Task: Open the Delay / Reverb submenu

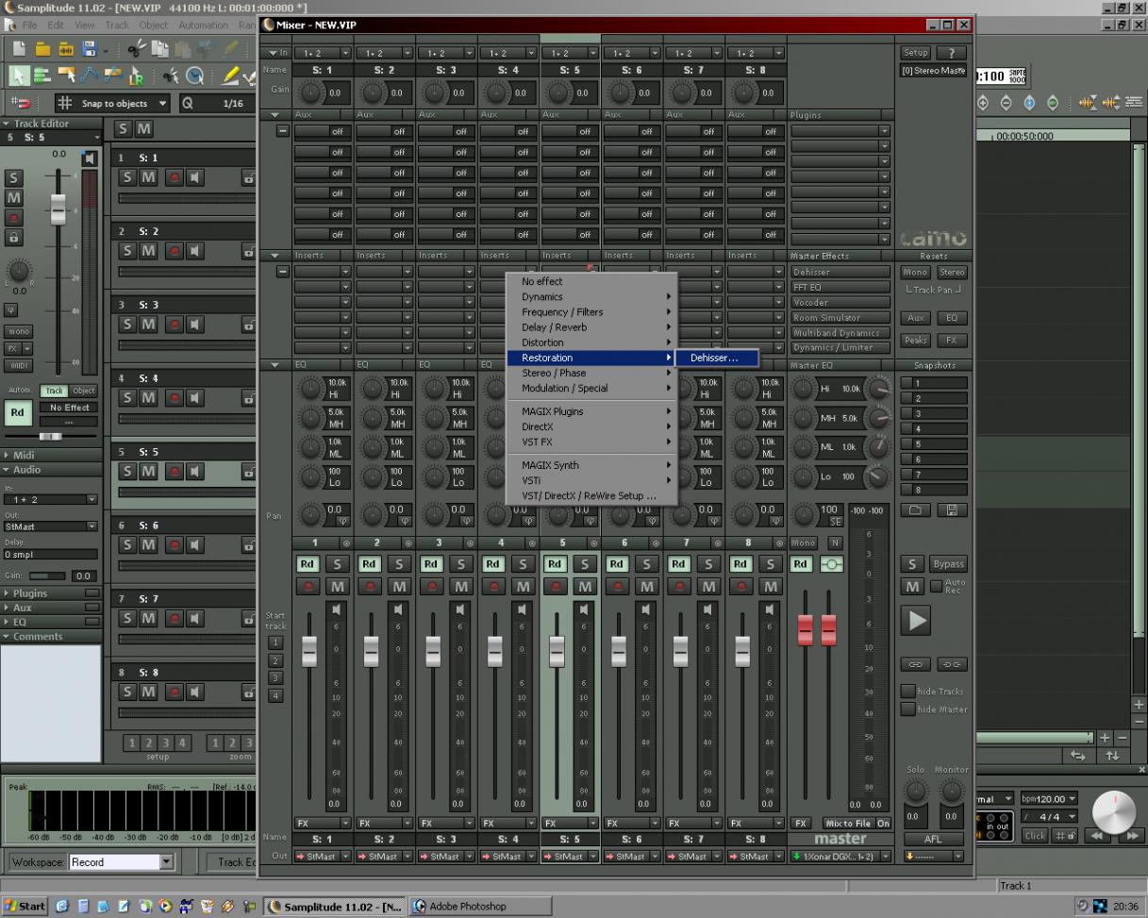Action: 591,327
